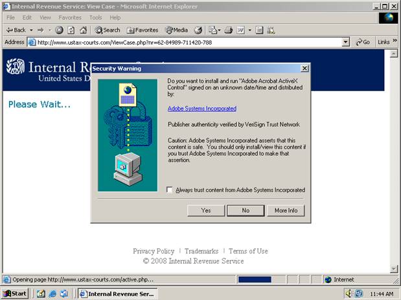This screenshot has width=401, height=300.
Task: Click the tray icon beside the clock
Action: pyautogui.click(x=359, y=294)
